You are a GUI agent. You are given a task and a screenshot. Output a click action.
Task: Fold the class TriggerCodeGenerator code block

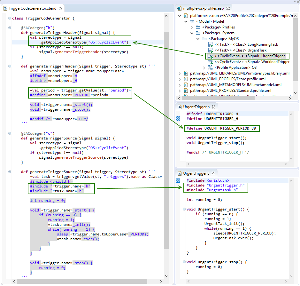click(9, 18)
